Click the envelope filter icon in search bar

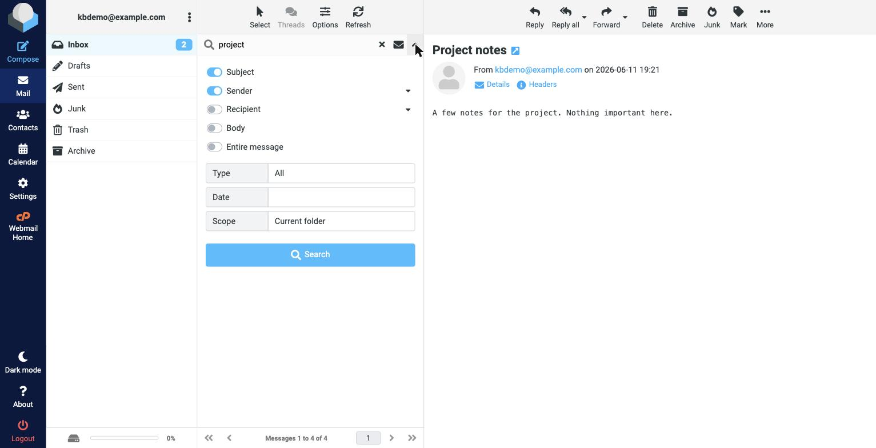point(398,45)
